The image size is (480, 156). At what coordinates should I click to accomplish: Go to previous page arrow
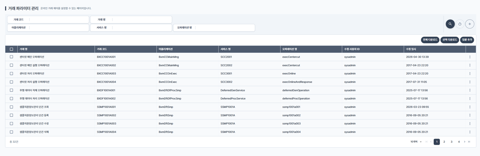coord(431,142)
